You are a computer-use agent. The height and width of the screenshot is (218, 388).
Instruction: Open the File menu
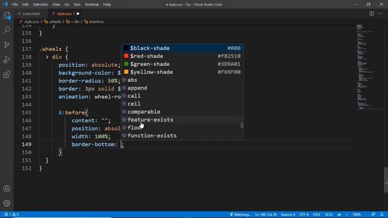coord(15,4)
